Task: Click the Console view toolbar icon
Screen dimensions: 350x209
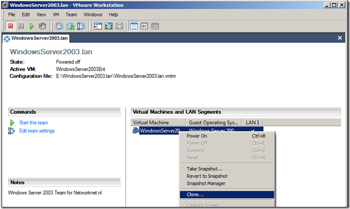Action: [155, 26]
